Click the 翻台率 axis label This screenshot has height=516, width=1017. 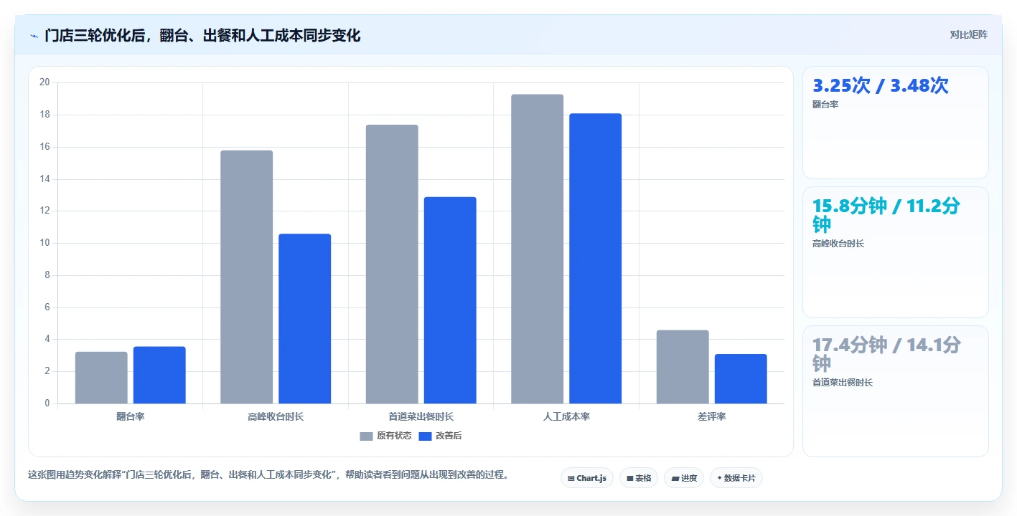131,416
